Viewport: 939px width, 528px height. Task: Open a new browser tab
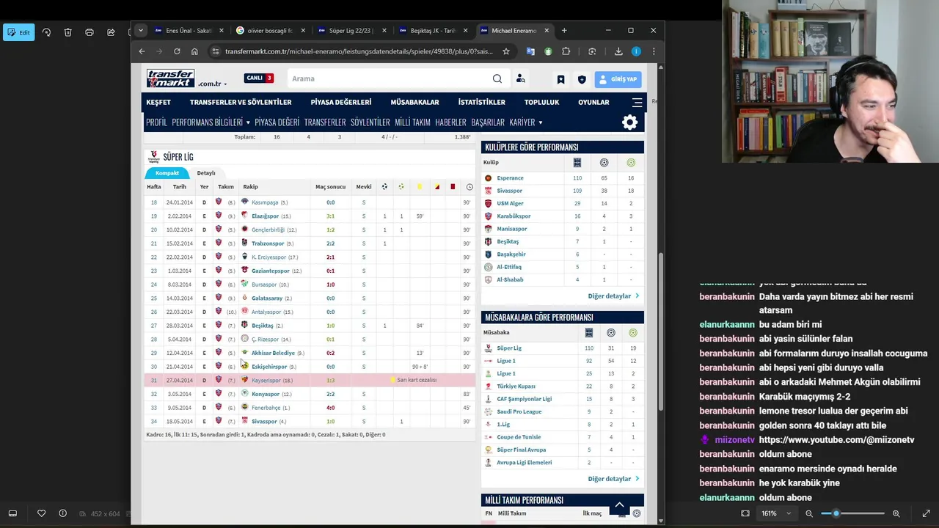(x=564, y=31)
